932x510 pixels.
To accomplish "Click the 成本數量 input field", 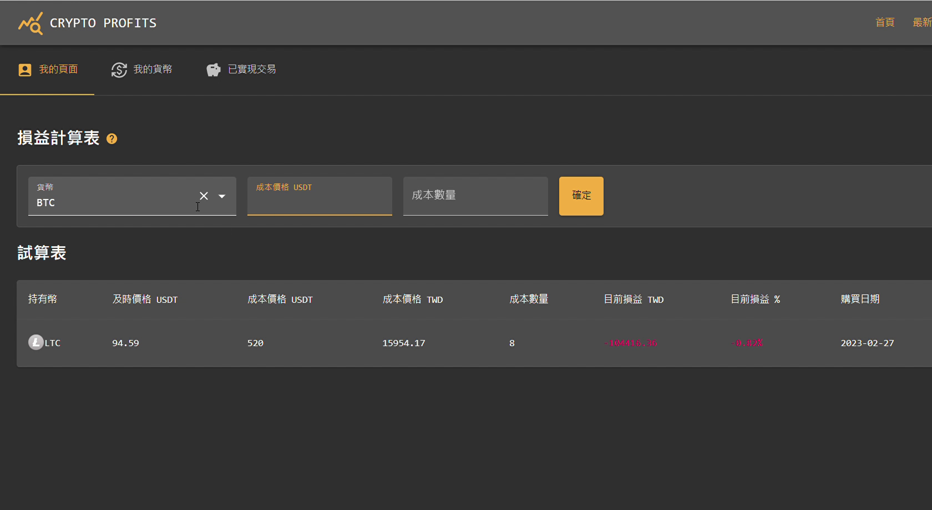I will [x=475, y=196].
